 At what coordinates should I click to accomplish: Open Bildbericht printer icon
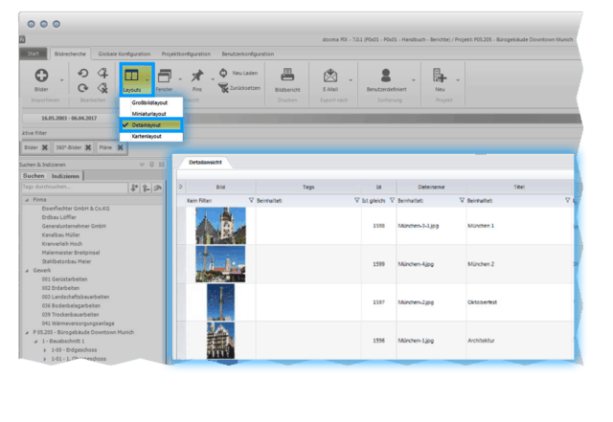coord(287,75)
